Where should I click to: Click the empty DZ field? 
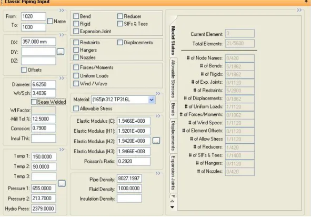38,61
